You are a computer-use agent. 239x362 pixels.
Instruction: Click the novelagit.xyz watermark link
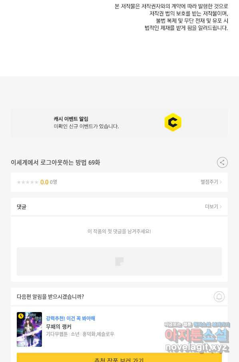pos(197,347)
